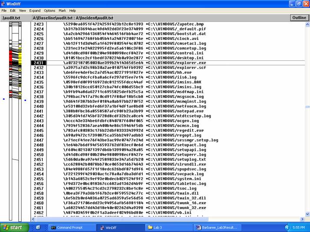Open the Options menu
310x232 pixels.
(49, 10)
